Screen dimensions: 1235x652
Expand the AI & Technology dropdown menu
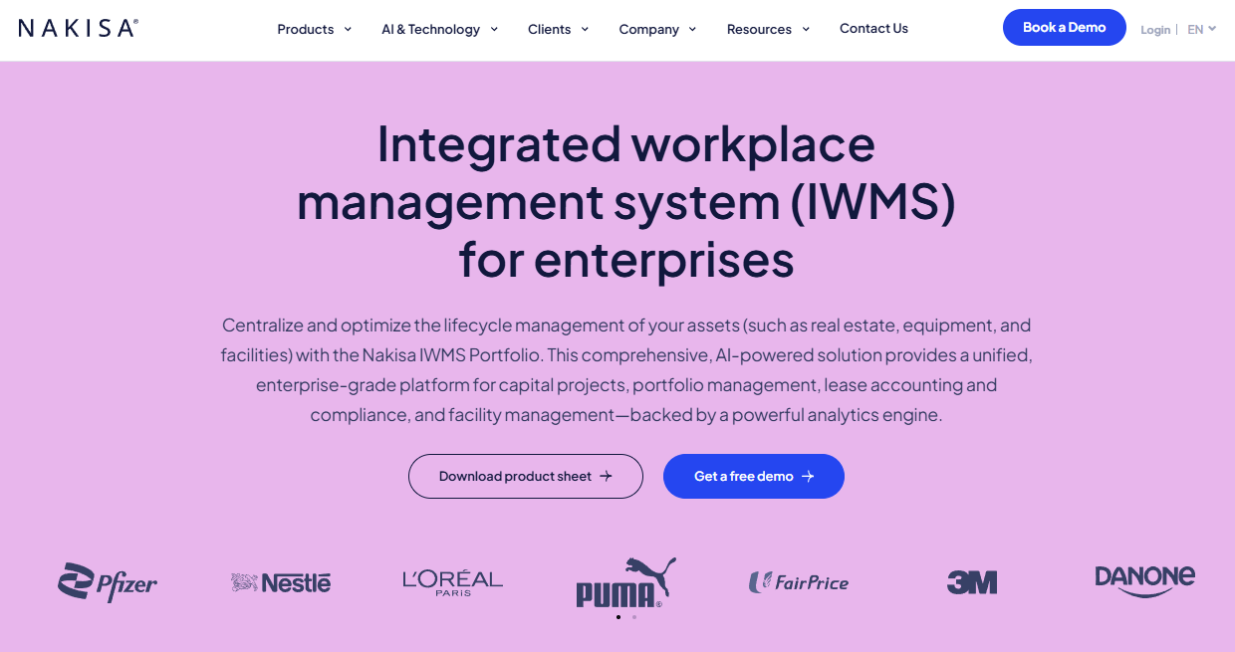point(439,29)
